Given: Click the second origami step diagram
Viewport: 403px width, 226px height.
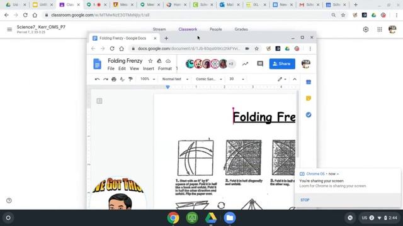Looking at the screenshot, I should tap(244, 158).
